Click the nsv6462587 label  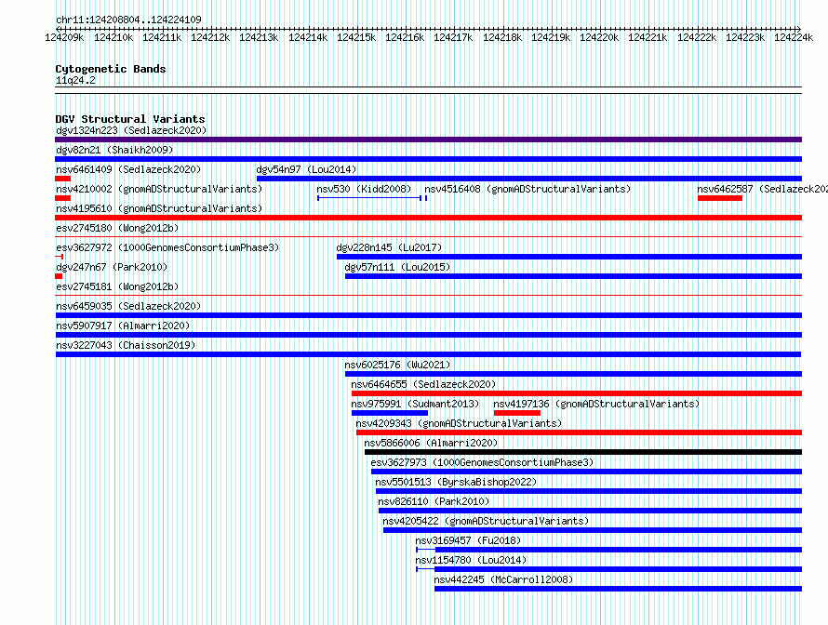click(x=762, y=189)
